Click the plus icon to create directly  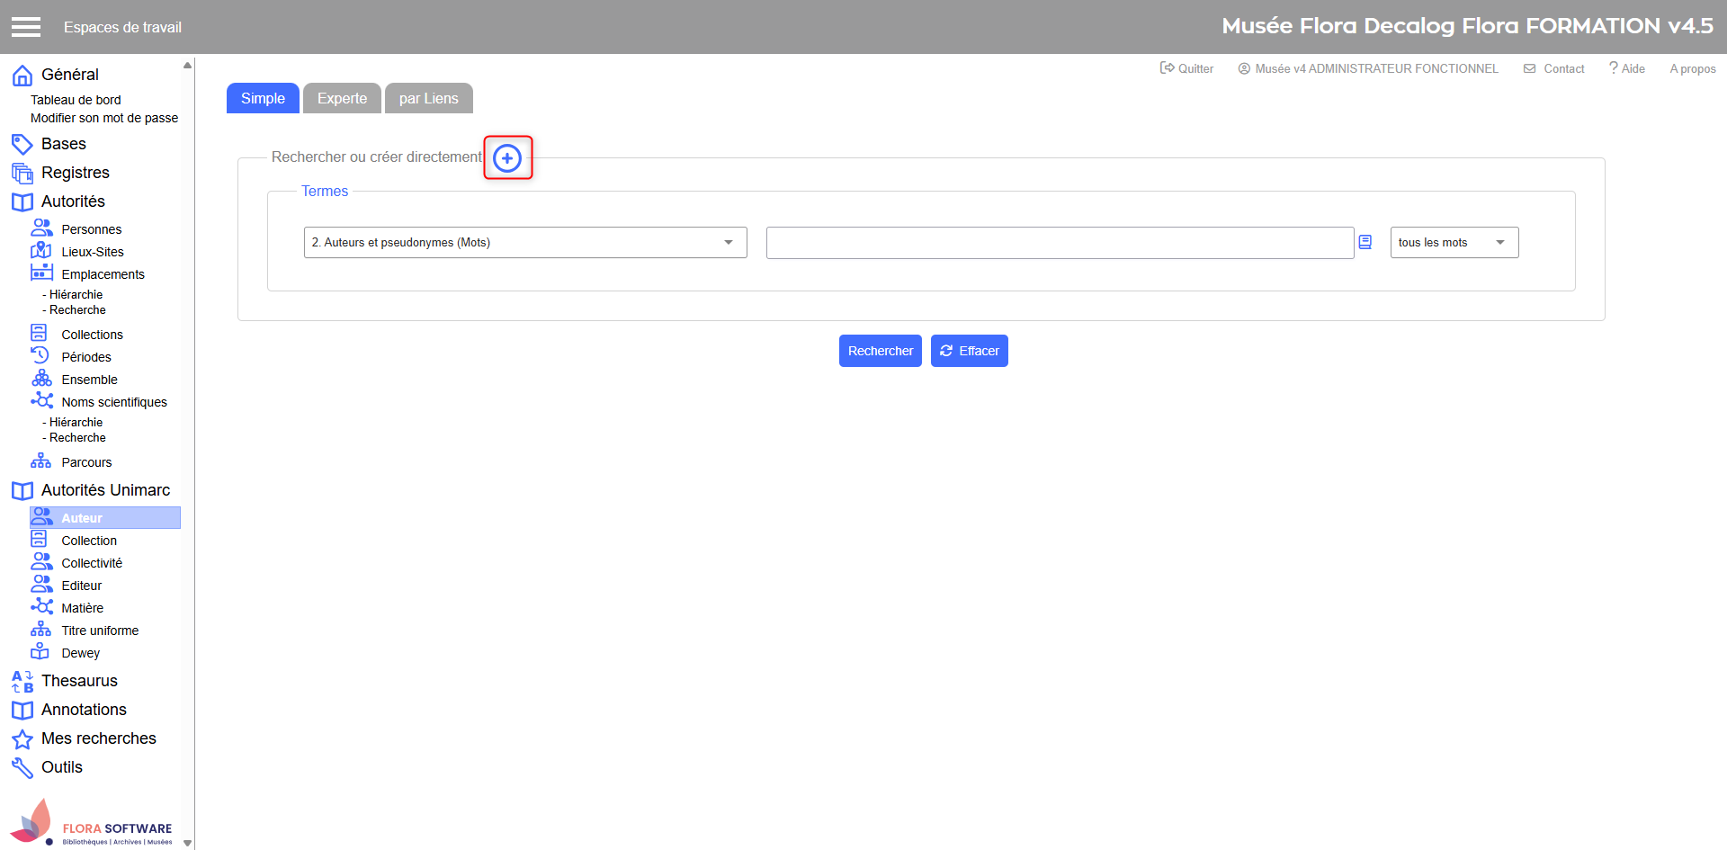click(x=507, y=158)
